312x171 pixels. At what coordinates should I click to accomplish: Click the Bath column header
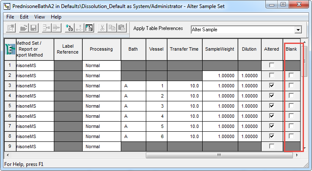point(133,49)
